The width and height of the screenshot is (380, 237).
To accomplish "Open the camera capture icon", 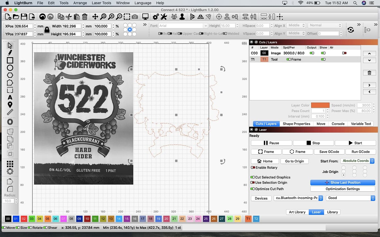I will pos(135,17).
